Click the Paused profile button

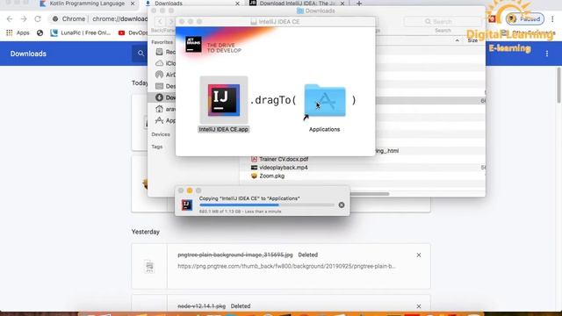tap(525, 18)
